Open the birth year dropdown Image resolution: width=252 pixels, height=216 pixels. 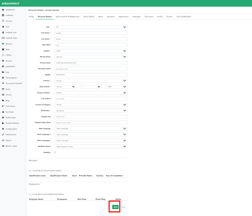116,87
